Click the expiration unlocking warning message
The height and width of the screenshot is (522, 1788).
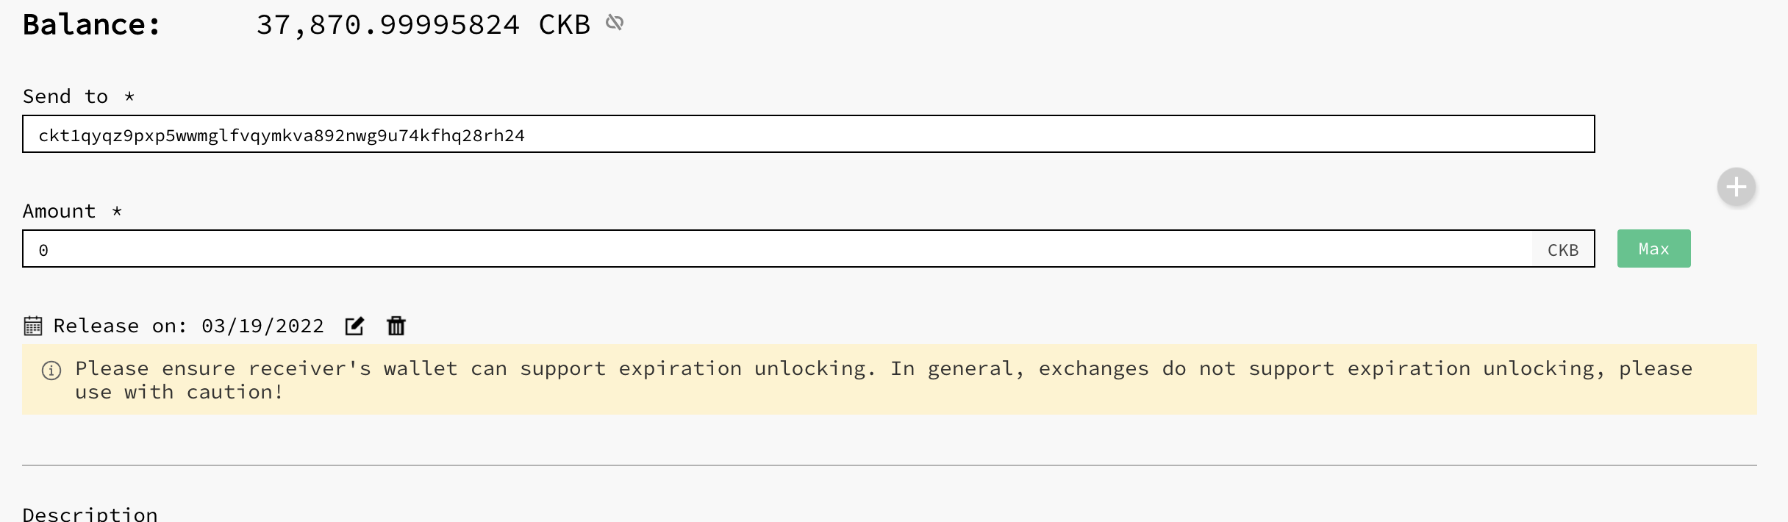(884, 380)
